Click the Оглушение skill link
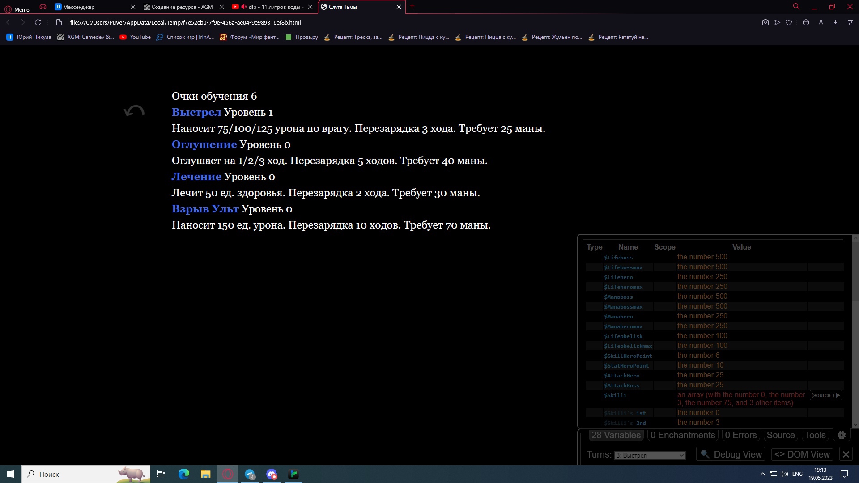 coord(204,144)
